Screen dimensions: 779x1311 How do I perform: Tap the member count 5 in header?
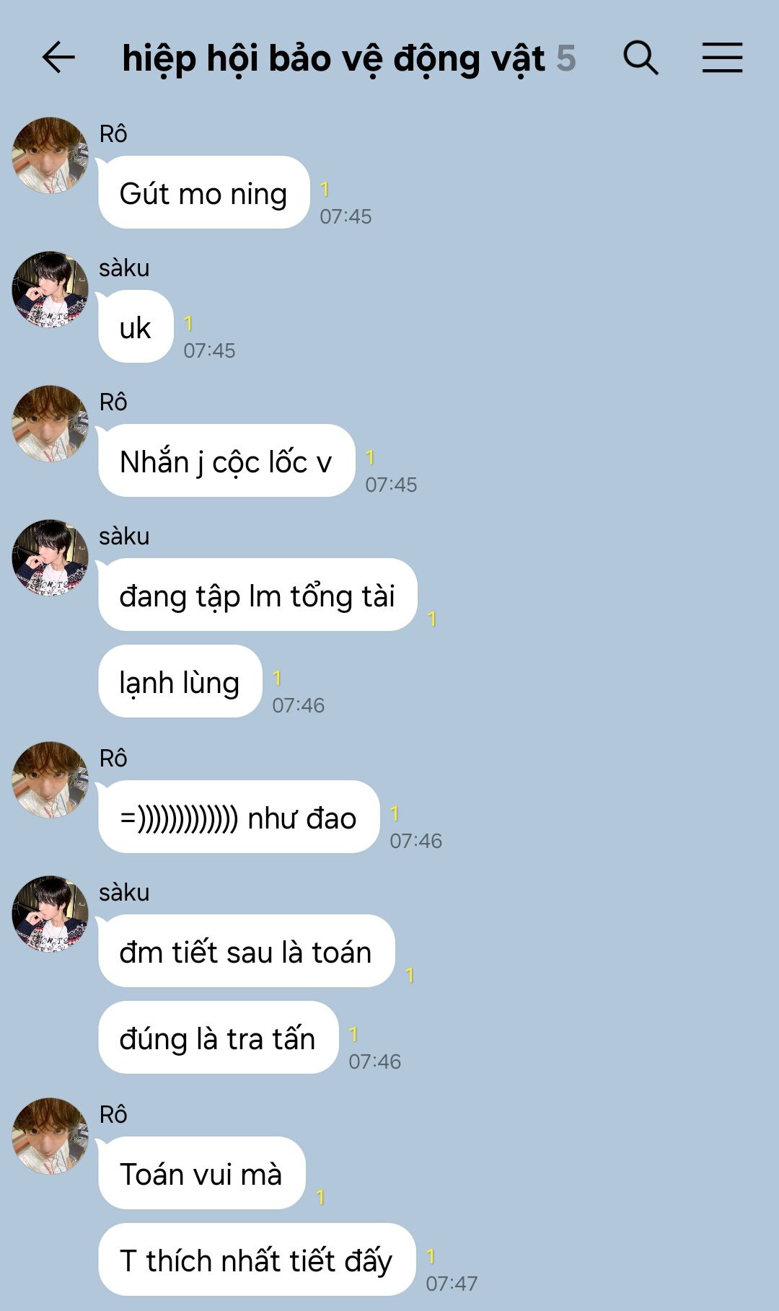(566, 58)
